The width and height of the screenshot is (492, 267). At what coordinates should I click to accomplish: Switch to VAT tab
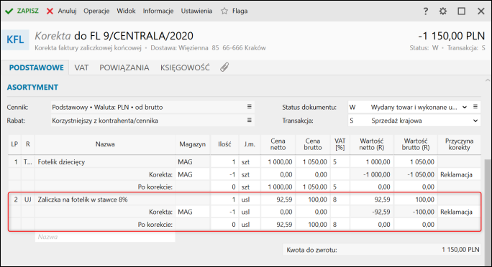81,67
